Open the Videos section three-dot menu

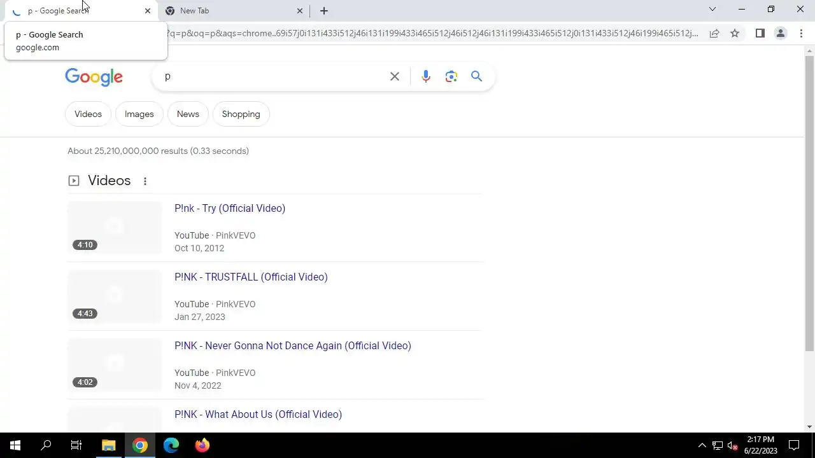coord(145,181)
